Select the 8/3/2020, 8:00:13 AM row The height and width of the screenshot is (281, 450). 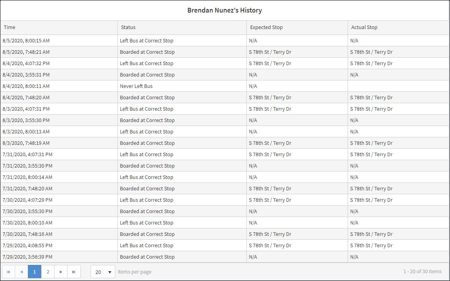click(26, 131)
